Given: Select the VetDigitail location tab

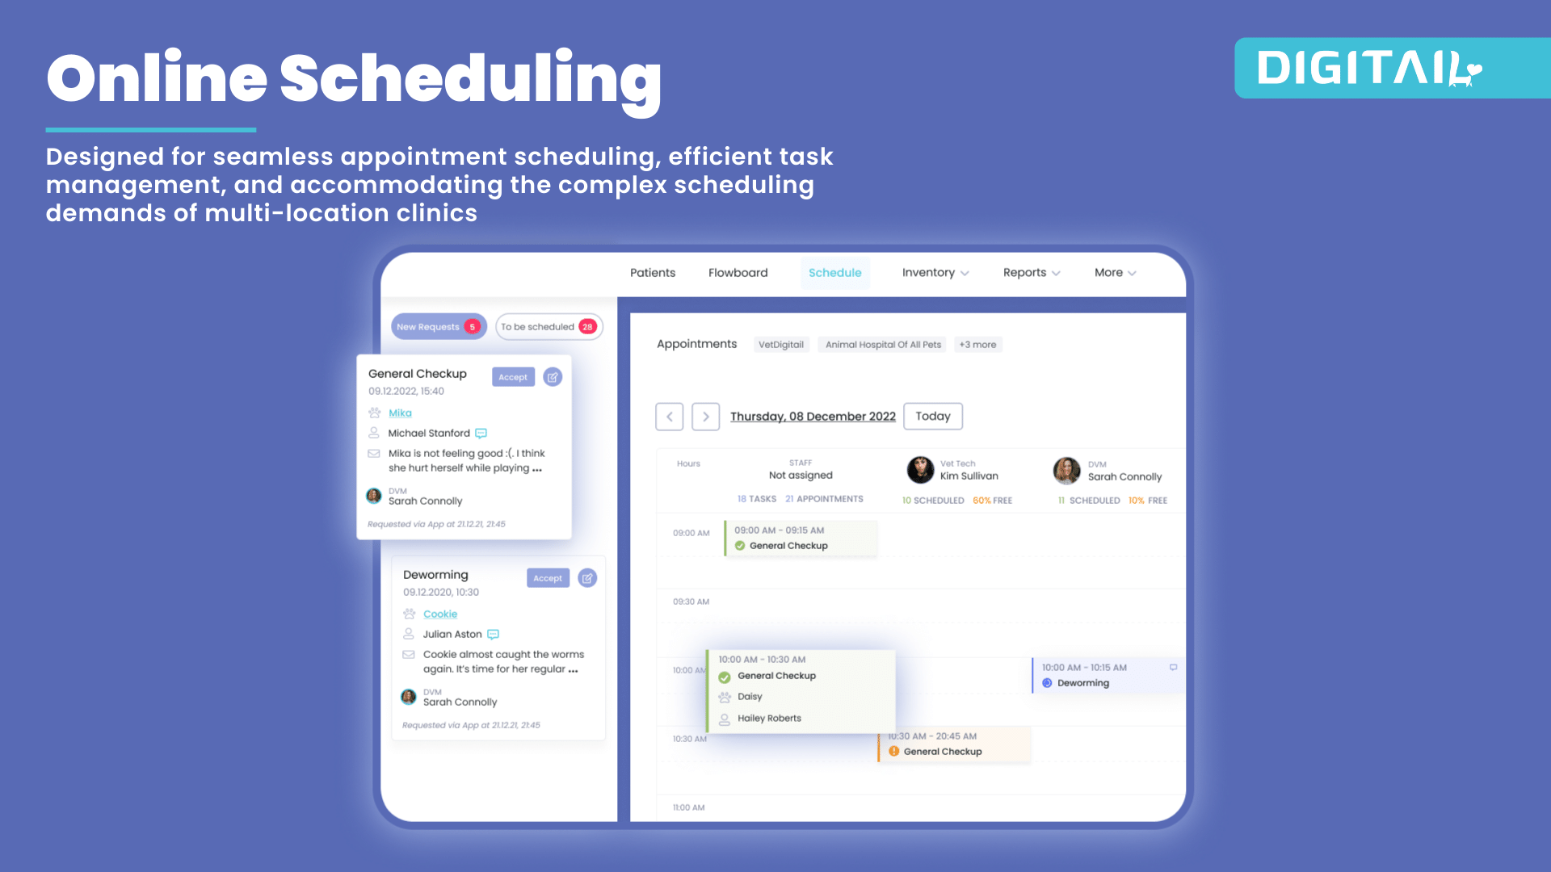Looking at the screenshot, I should tap(782, 344).
